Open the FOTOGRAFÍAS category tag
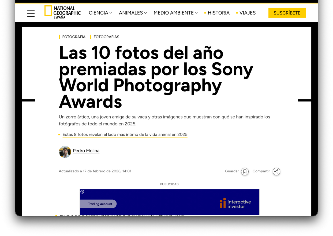Screen dimensions: 333x236 point(106,37)
